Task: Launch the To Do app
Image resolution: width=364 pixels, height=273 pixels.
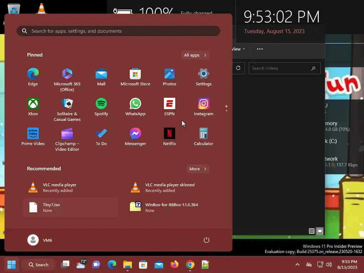Action: 101,137
